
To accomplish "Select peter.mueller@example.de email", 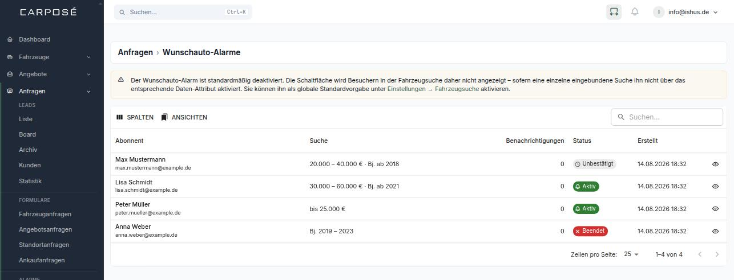I will pyautogui.click(x=148, y=213).
